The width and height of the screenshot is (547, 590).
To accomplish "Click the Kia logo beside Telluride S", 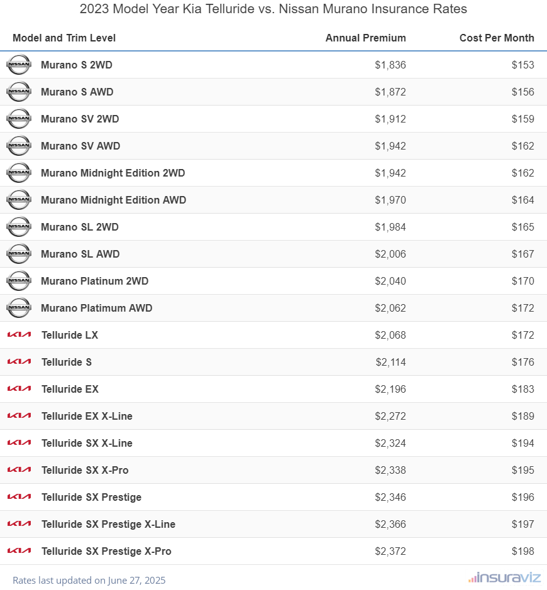I will [19, 362].
